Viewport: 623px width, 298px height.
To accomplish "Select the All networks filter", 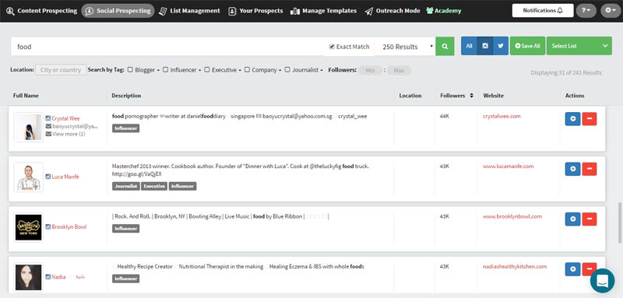I will pos(469,46).
